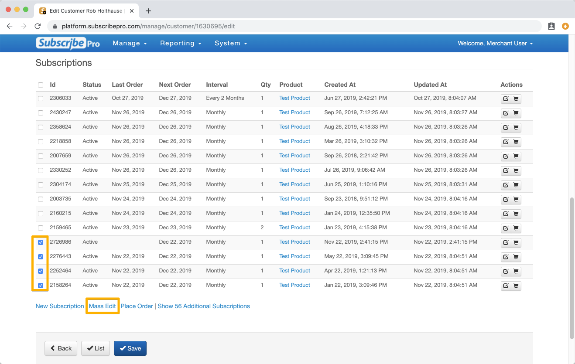Click Mass Edit link
Viewport: 575px width, 364px height.
[x=103, y=306]
